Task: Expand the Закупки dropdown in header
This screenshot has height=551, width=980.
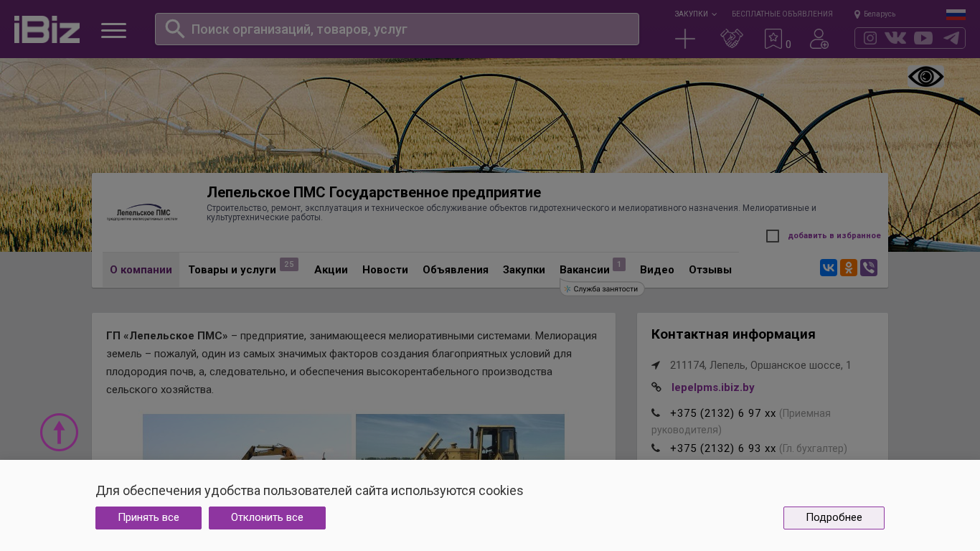Action: point(695,14)
